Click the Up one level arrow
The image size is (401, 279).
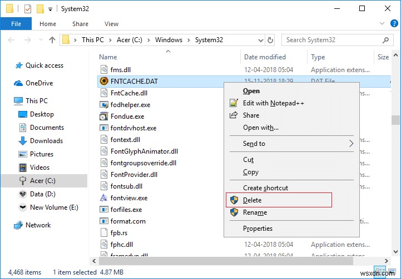pyautogui.click(x=52, y=40)
